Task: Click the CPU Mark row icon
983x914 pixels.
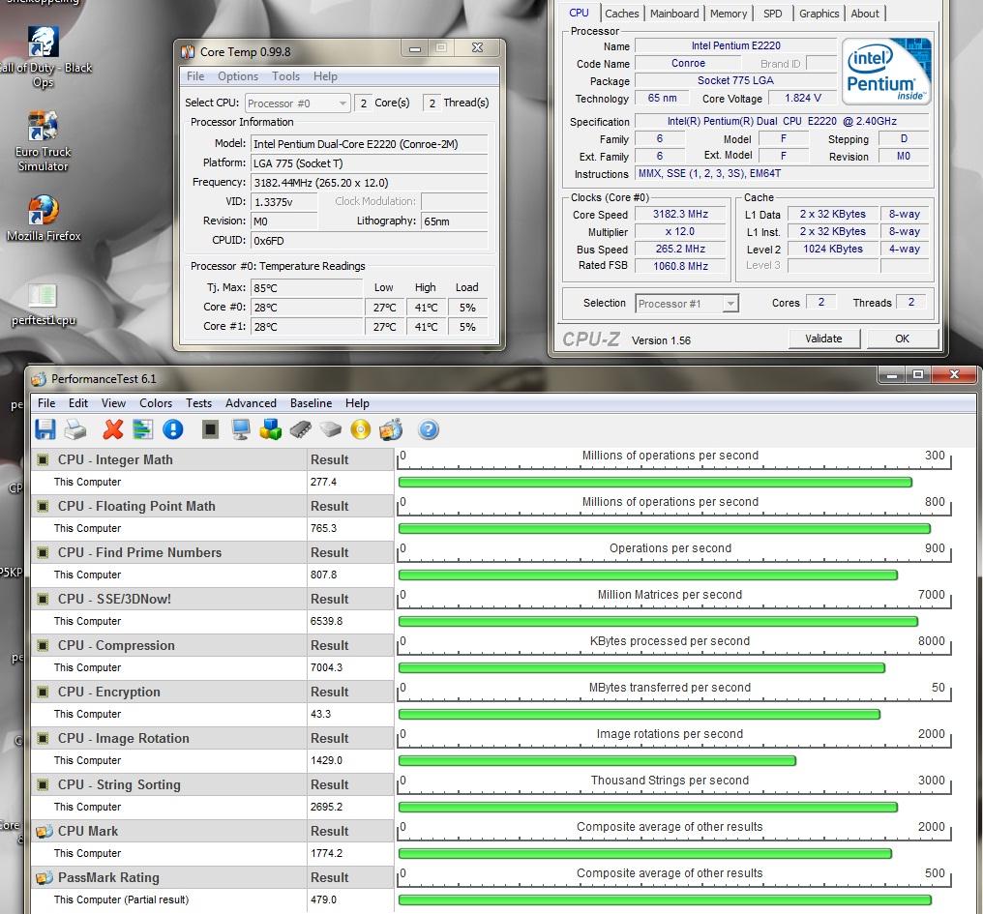Action: click(x=44, y=831)
